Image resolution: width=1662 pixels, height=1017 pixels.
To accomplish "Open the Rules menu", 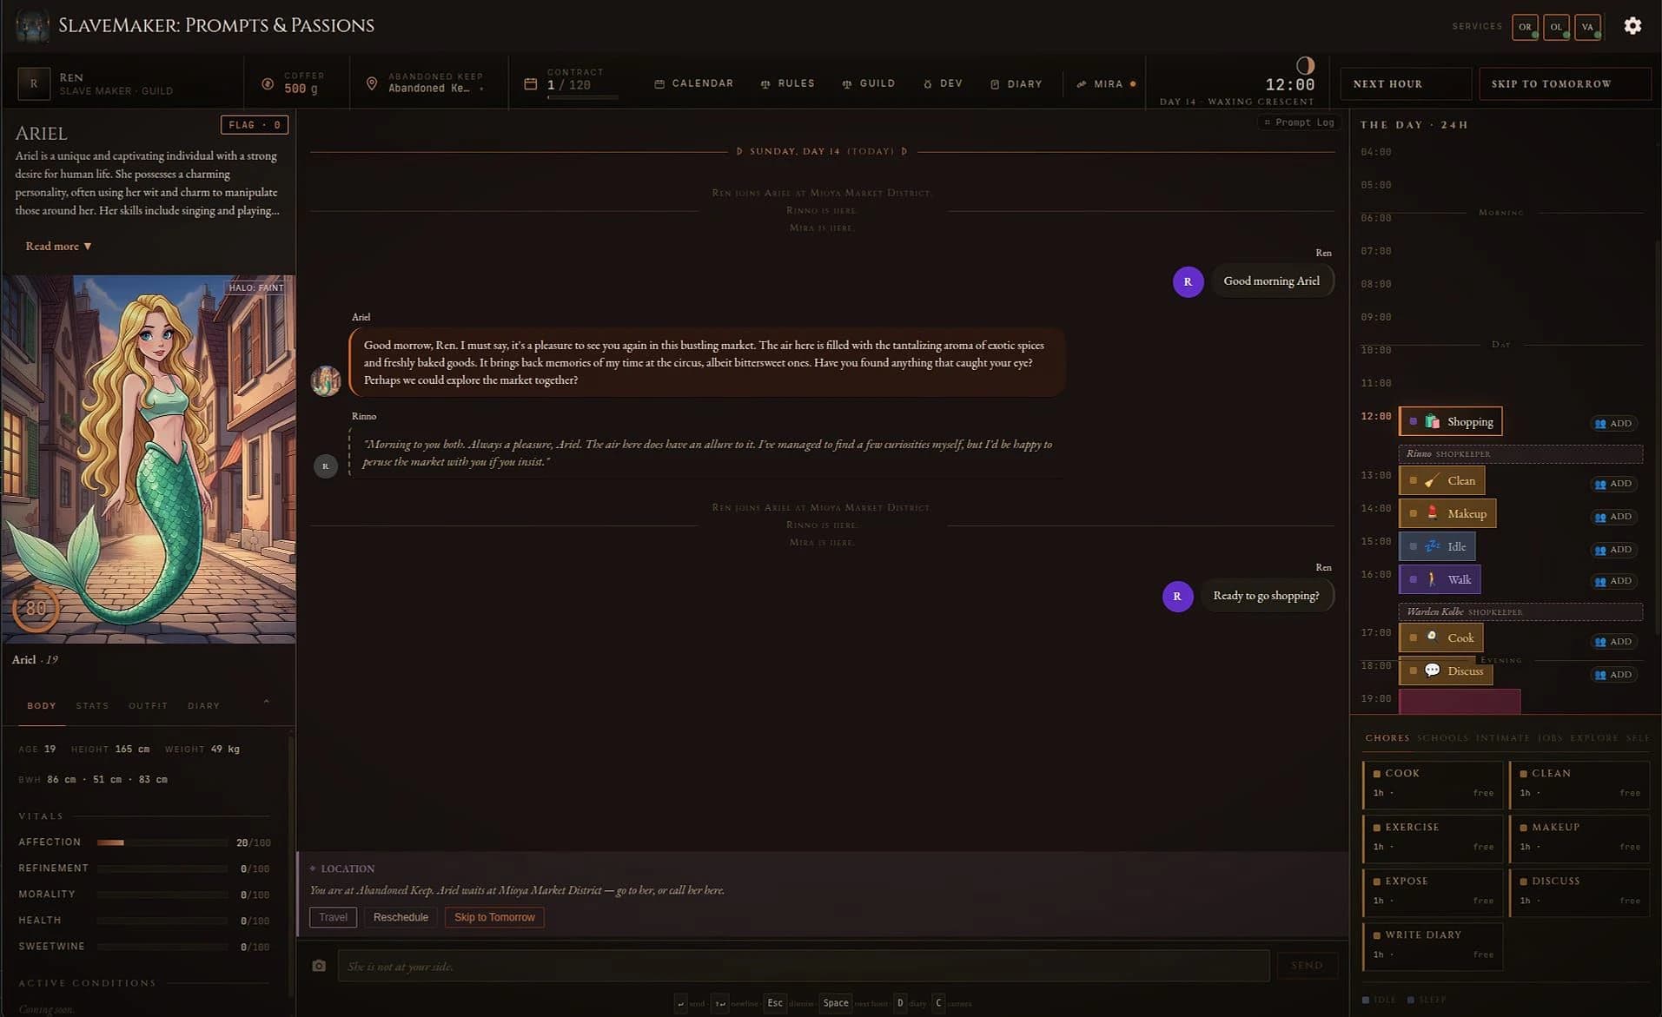I will (x=787, y=83).
